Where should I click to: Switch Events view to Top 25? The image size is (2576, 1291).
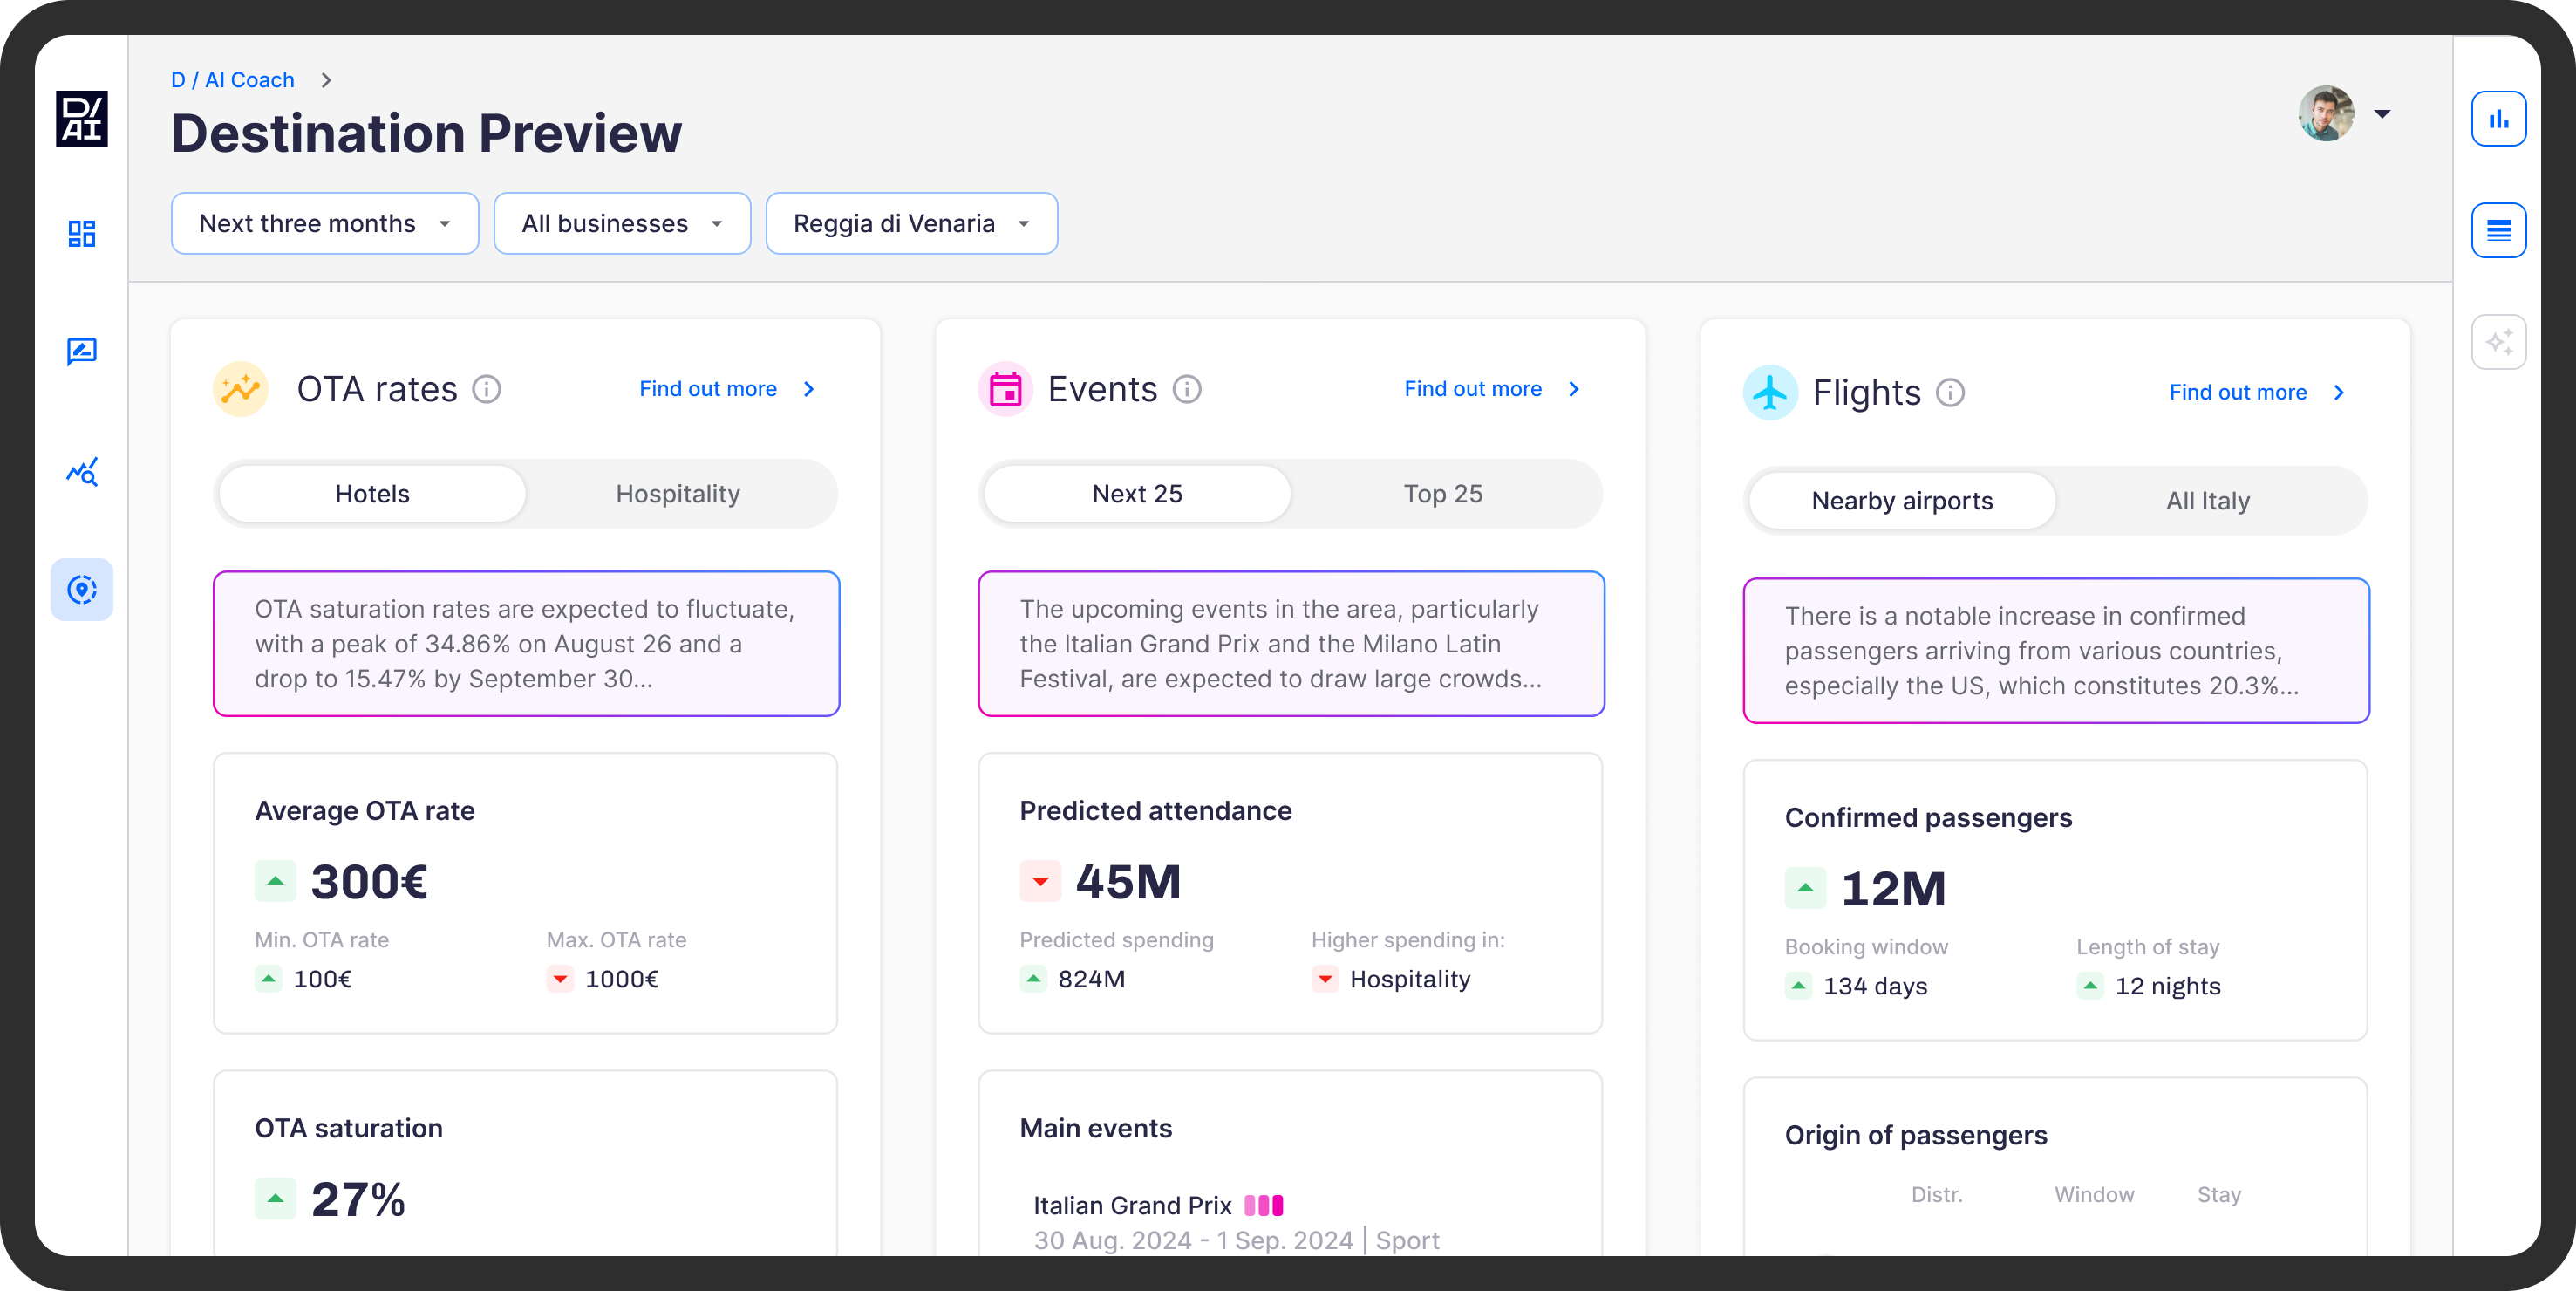1442,494
